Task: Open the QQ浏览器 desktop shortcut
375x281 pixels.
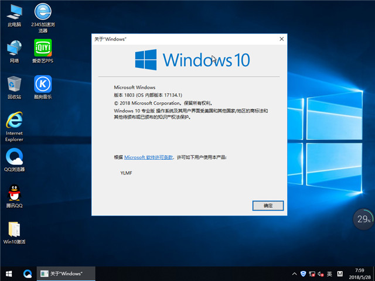Action: (x=14, y=160)
